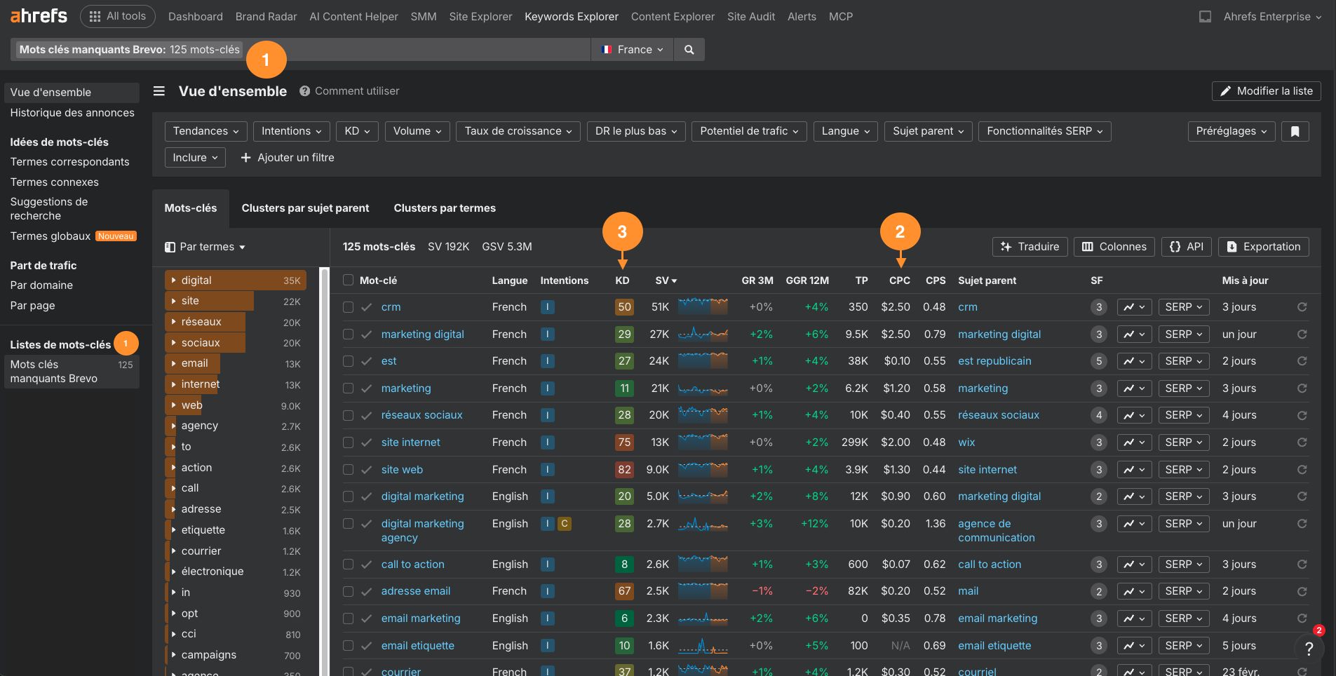
Task: Expand the Volume filter dropdown
Action: [x=417, y=131]
